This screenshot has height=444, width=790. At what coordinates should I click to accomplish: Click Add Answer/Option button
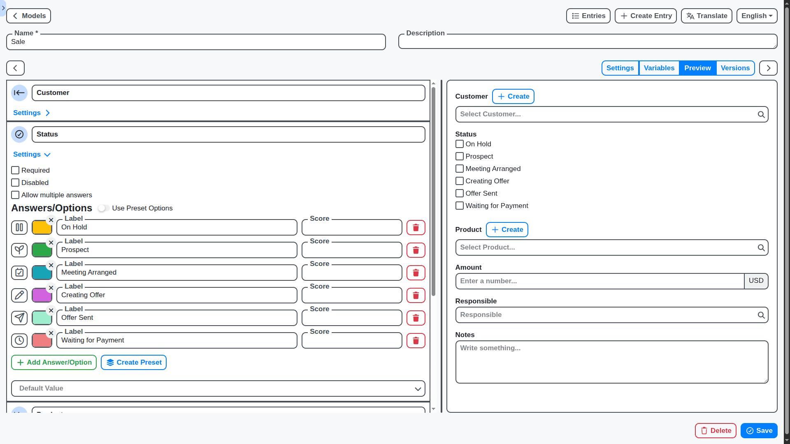(53, 362)
